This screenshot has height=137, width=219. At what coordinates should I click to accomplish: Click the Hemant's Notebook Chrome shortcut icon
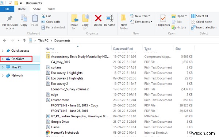point(48,132)
